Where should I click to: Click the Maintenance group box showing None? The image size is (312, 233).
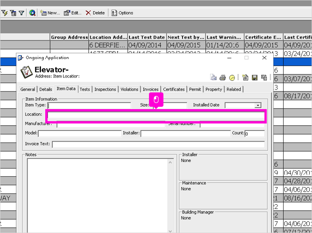(223, 196)
